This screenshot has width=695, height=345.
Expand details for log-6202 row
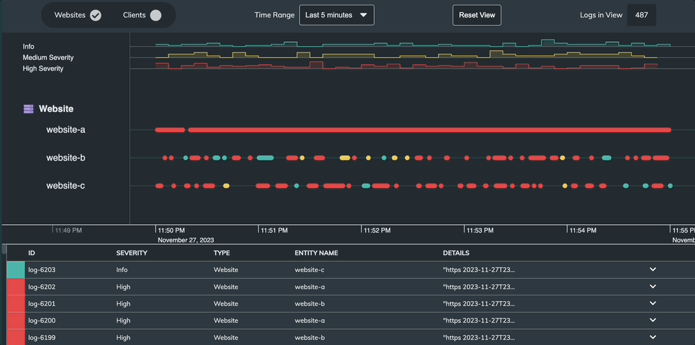click(x=652, y=287)
